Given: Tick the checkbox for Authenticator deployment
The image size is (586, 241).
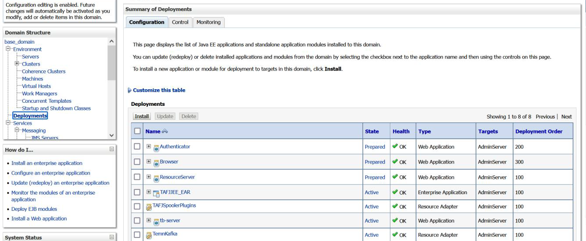Looking at the screenshot, I should coord(138,147).
